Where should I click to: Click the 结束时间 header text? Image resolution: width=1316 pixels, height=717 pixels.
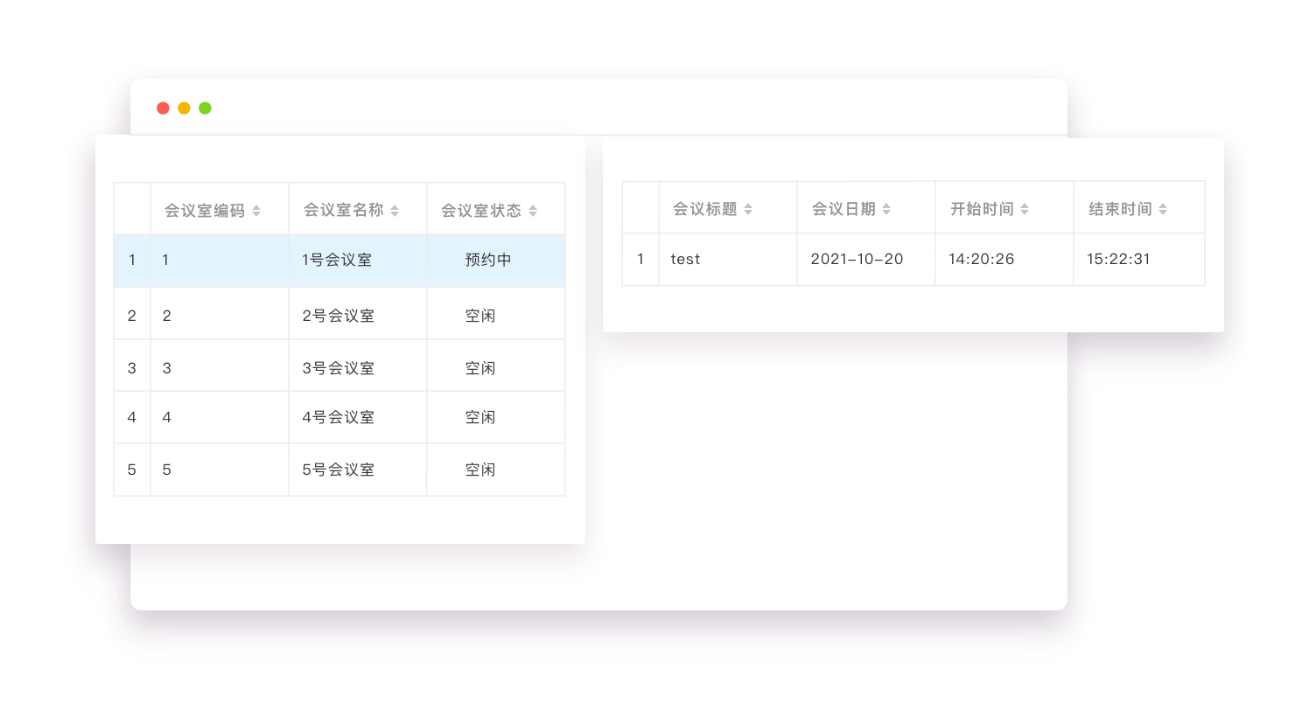1120,209
